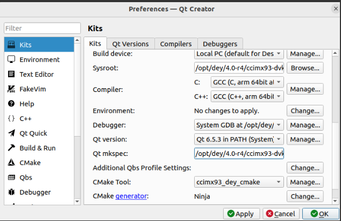Viewport: 341px width, 221px height.
Task: Open Build & Run via hammer icon
Action: (x=11, y=148)
